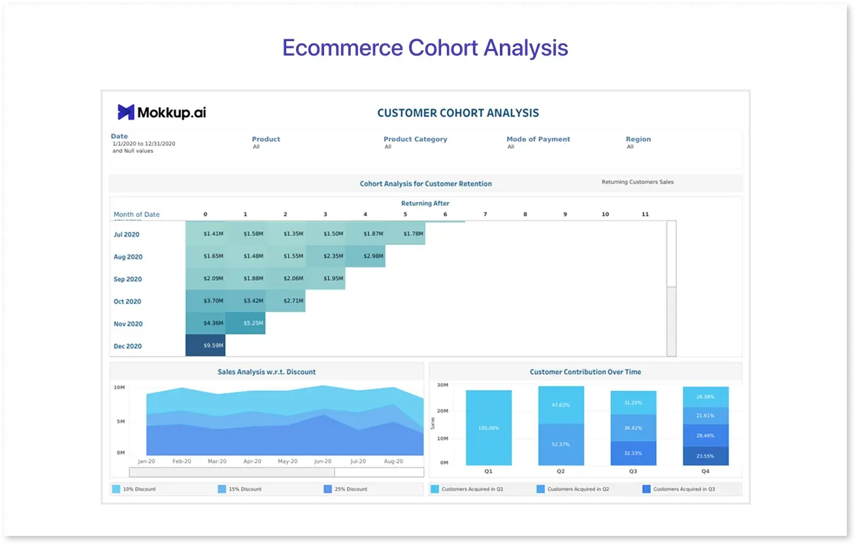This screenshot has width=856, height=545.
Task: Select the $1.41M cohort cell
Action: 205,234
